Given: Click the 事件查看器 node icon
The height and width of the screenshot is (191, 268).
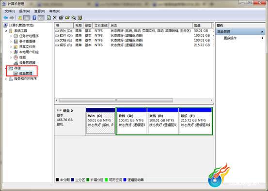Looking at the screenshot, I should coord(16,41).
